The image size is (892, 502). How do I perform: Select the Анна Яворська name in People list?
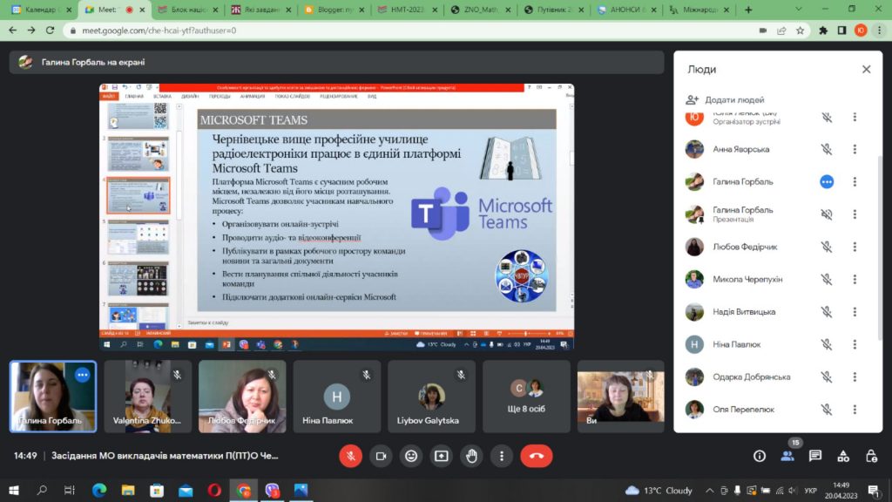click(x=740, y=149)
